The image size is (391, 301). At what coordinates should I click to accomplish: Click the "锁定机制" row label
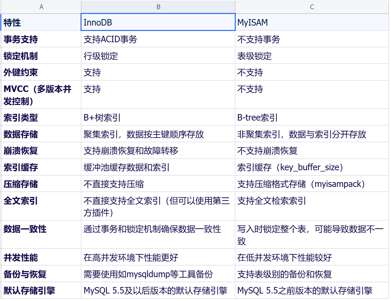41,56
